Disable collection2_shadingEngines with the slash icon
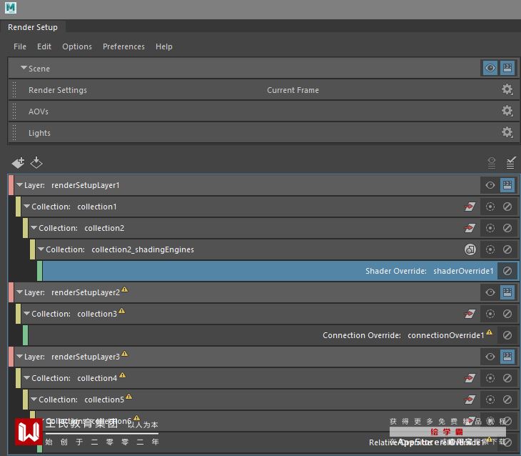Screen dimensions: 521x456 click(x=507, y=249)
